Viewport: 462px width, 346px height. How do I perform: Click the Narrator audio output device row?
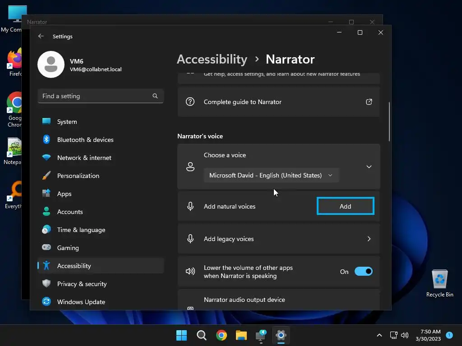tap(279, 300)
